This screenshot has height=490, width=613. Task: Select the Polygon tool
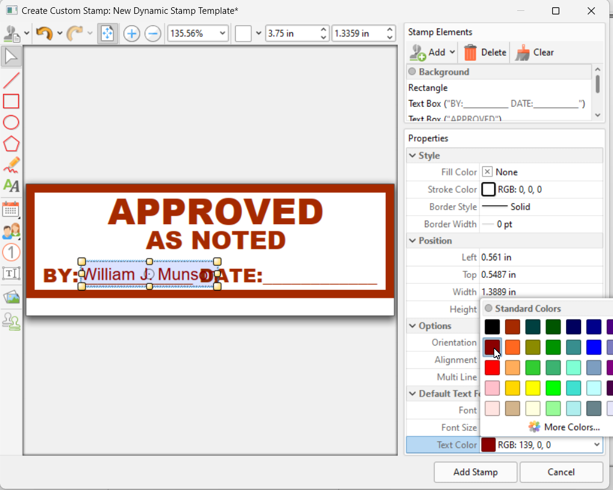coord(10,144)
